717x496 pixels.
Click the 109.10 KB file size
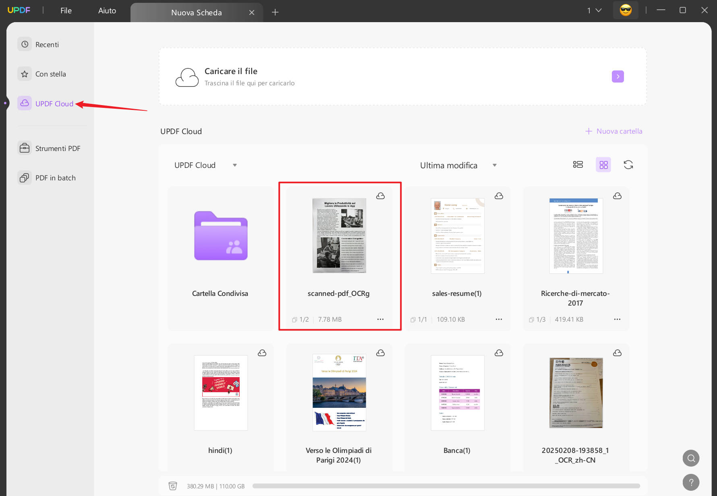(451, 319)
